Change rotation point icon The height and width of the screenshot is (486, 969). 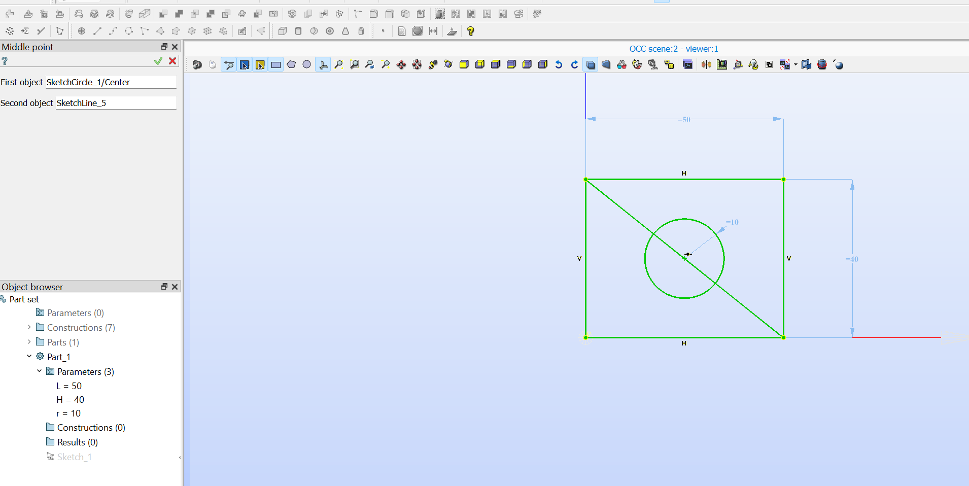433,64
